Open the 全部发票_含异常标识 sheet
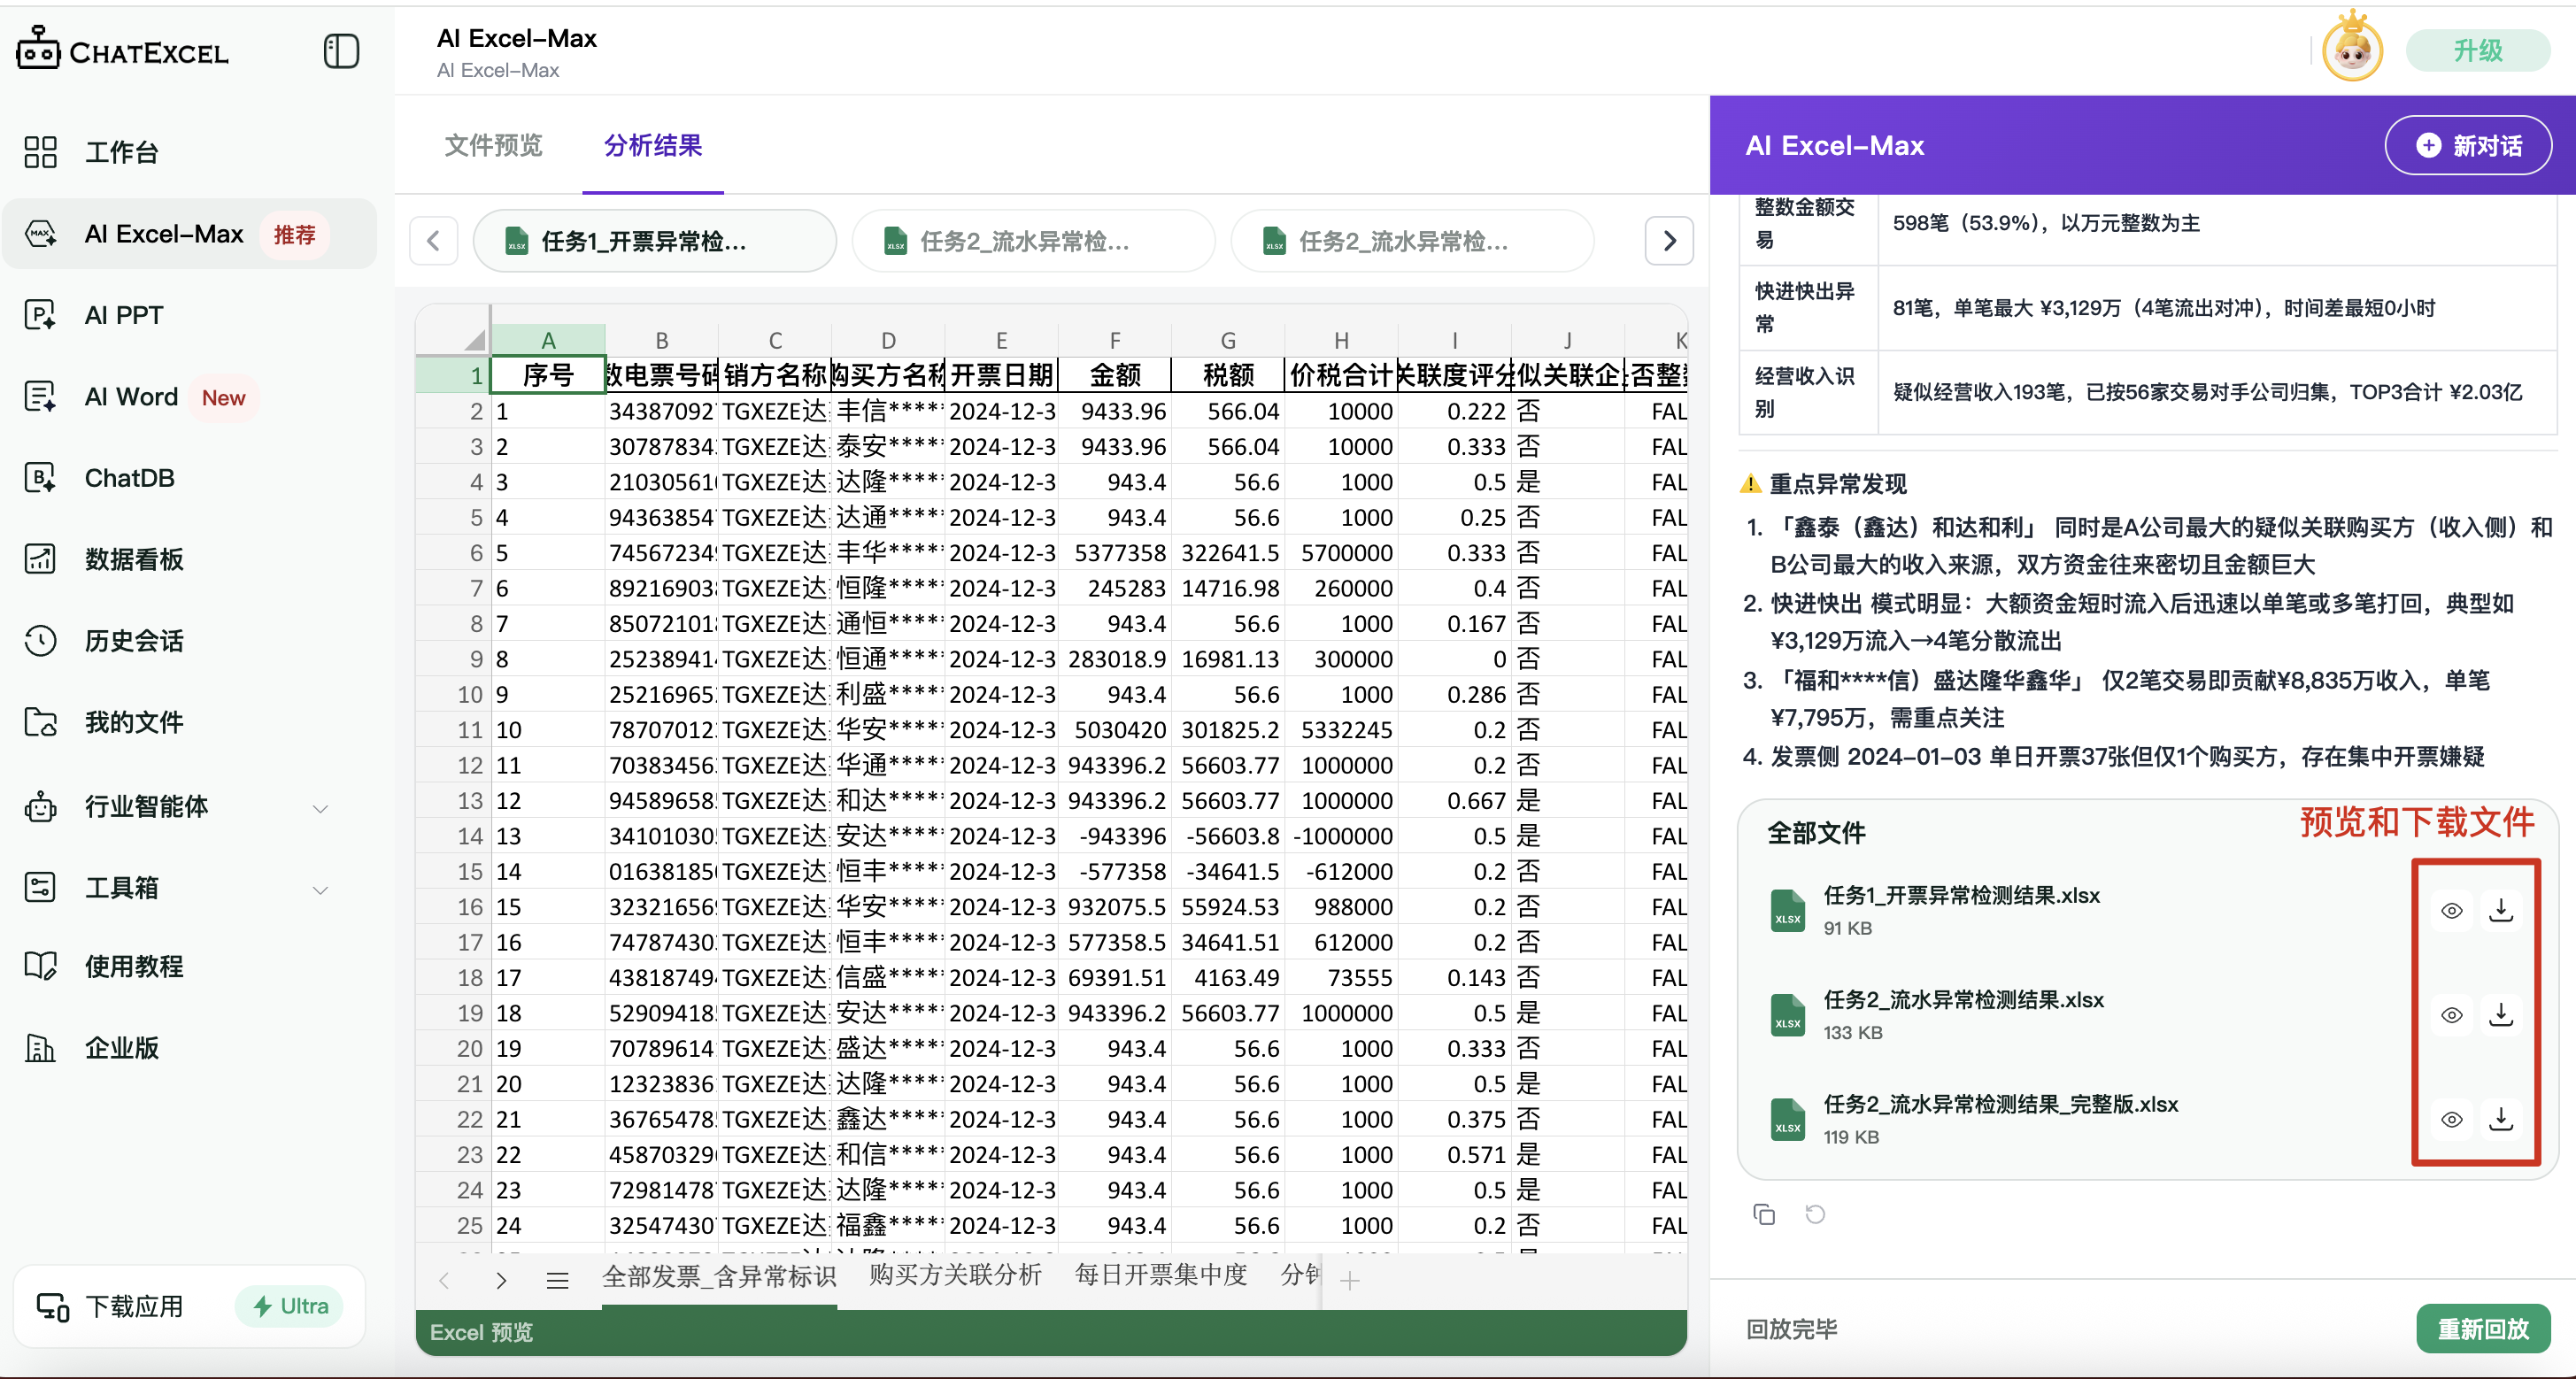 719,1276
